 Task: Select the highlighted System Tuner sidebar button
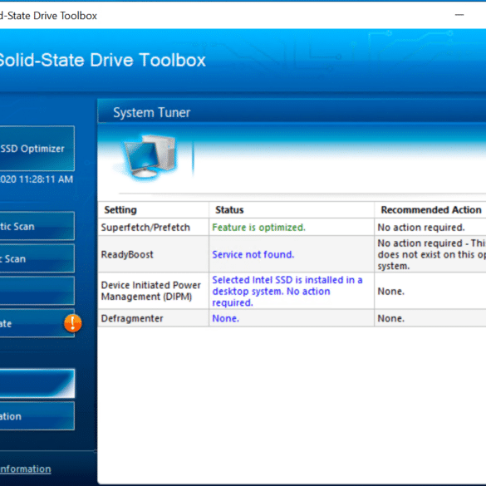click(x=37, y=384)
